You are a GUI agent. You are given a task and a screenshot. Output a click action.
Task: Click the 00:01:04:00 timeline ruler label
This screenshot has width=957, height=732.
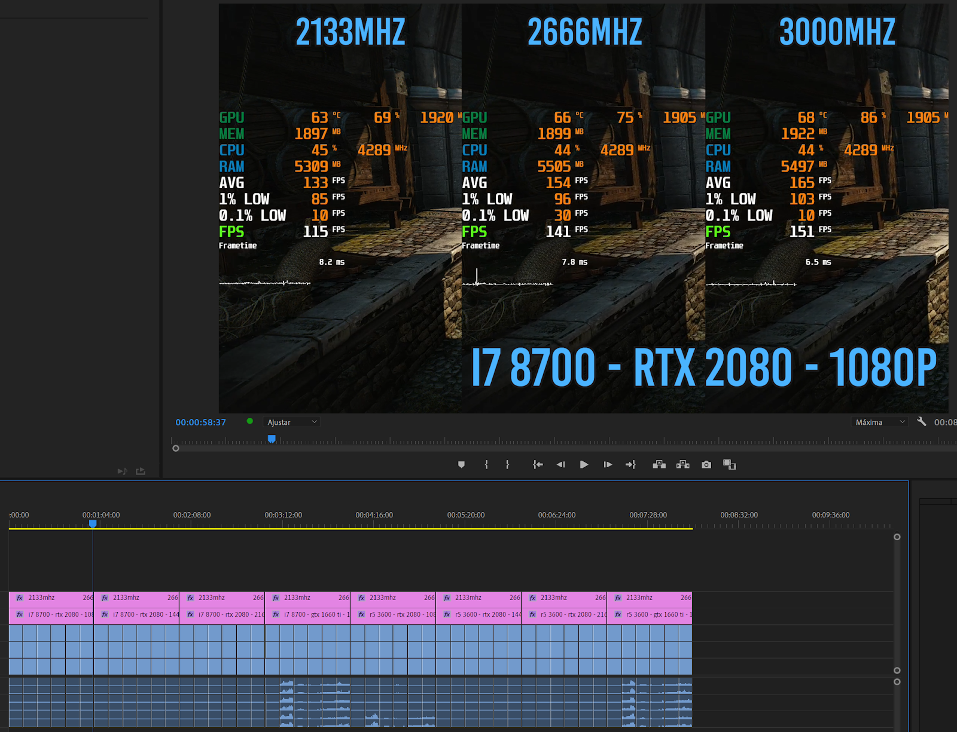click(101, 514)
